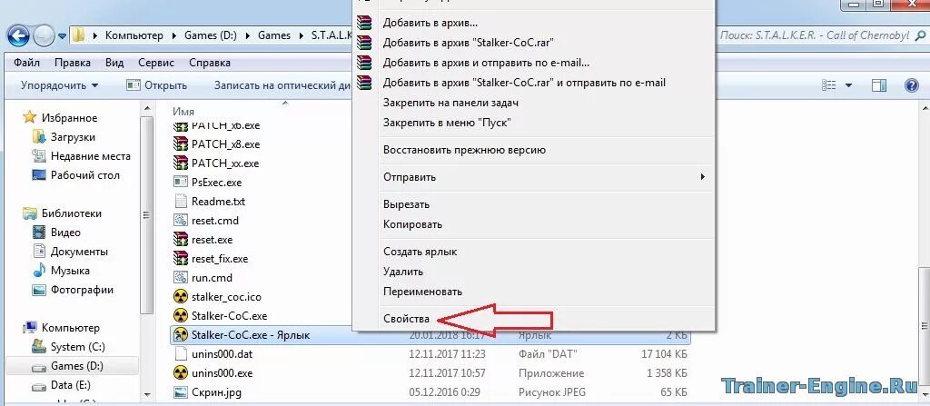Click the Forward navigation arrow button
This screenshot has height=406, width=930.
click(x=45, y=36)
